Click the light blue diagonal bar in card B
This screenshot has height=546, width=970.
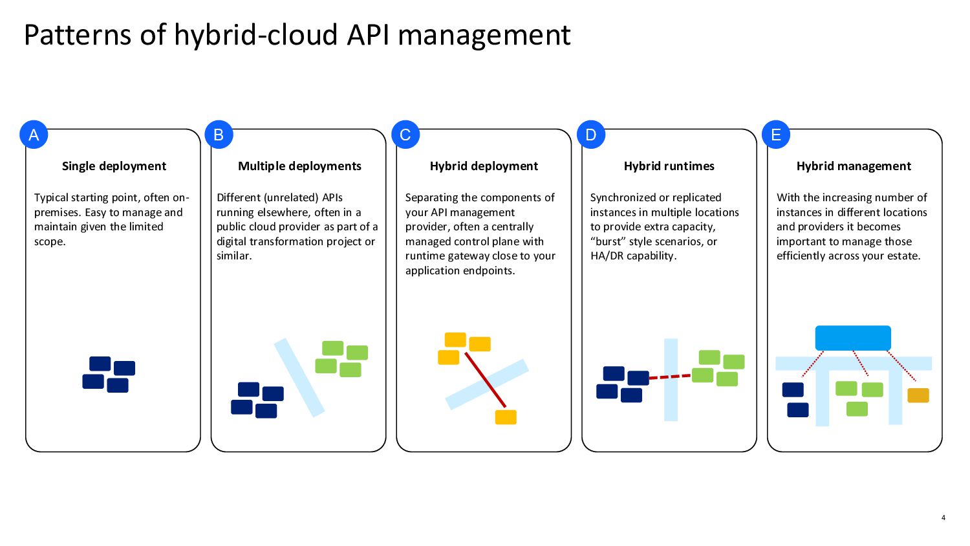(x=299, y=377)
